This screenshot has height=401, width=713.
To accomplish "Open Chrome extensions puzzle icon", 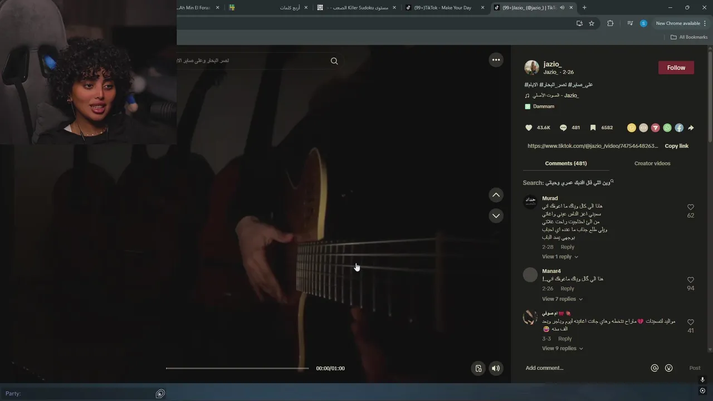I will click(610, 23).
